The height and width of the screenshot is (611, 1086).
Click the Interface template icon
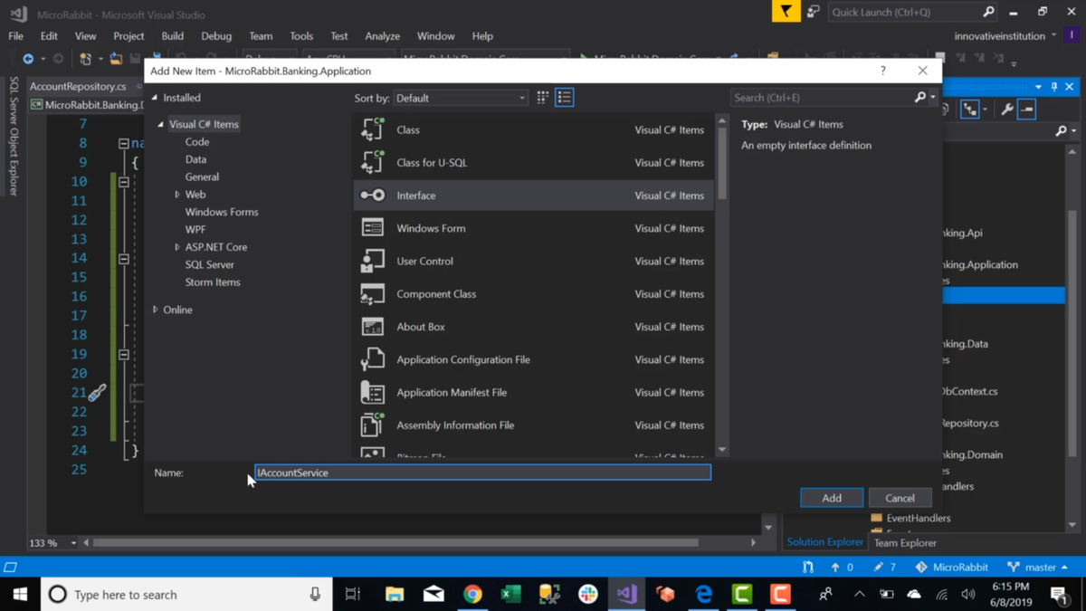(x=372, y=196)
